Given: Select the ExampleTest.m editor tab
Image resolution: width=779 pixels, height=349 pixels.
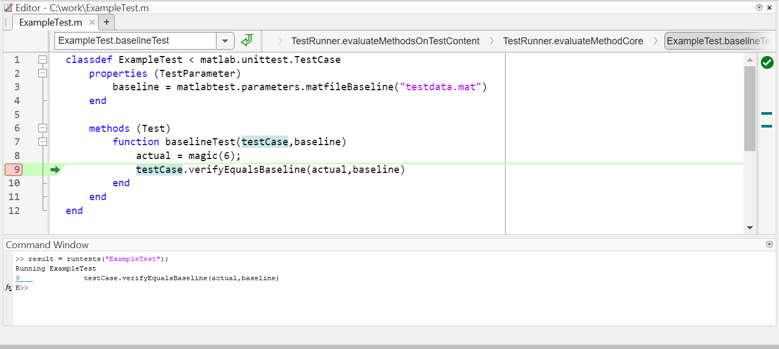Looking at the screenshot, I should coord(50,22).
